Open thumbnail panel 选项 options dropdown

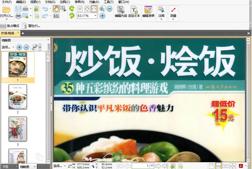[x=8, y=47]
